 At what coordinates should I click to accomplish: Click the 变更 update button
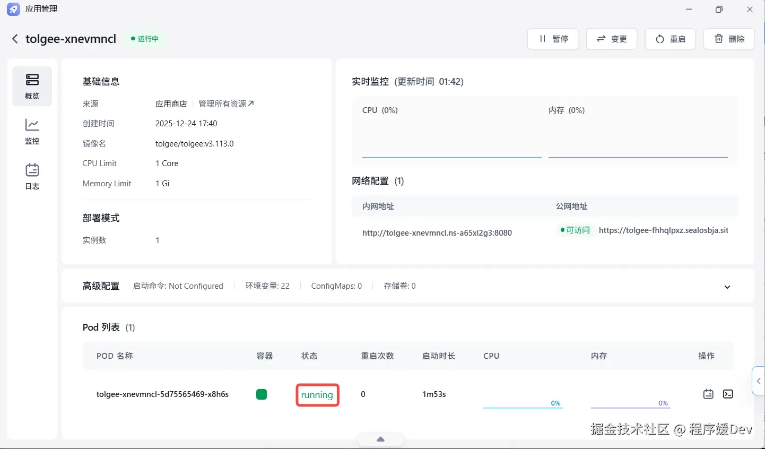click(x=612, y=39)
